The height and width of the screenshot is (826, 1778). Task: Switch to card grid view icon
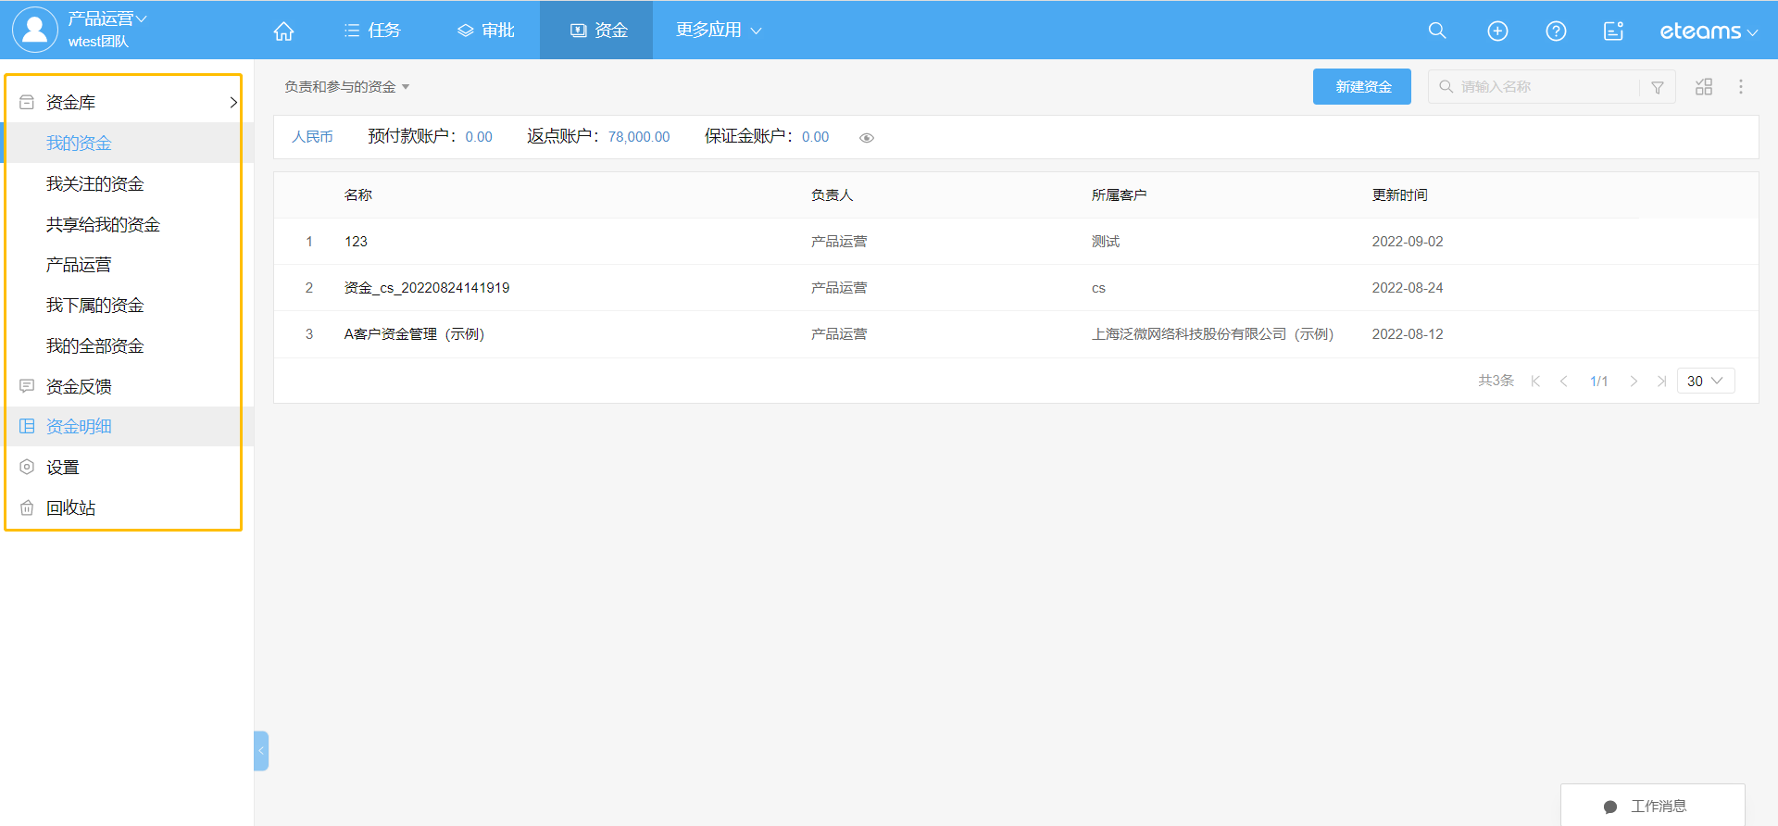pos(1703,87)
